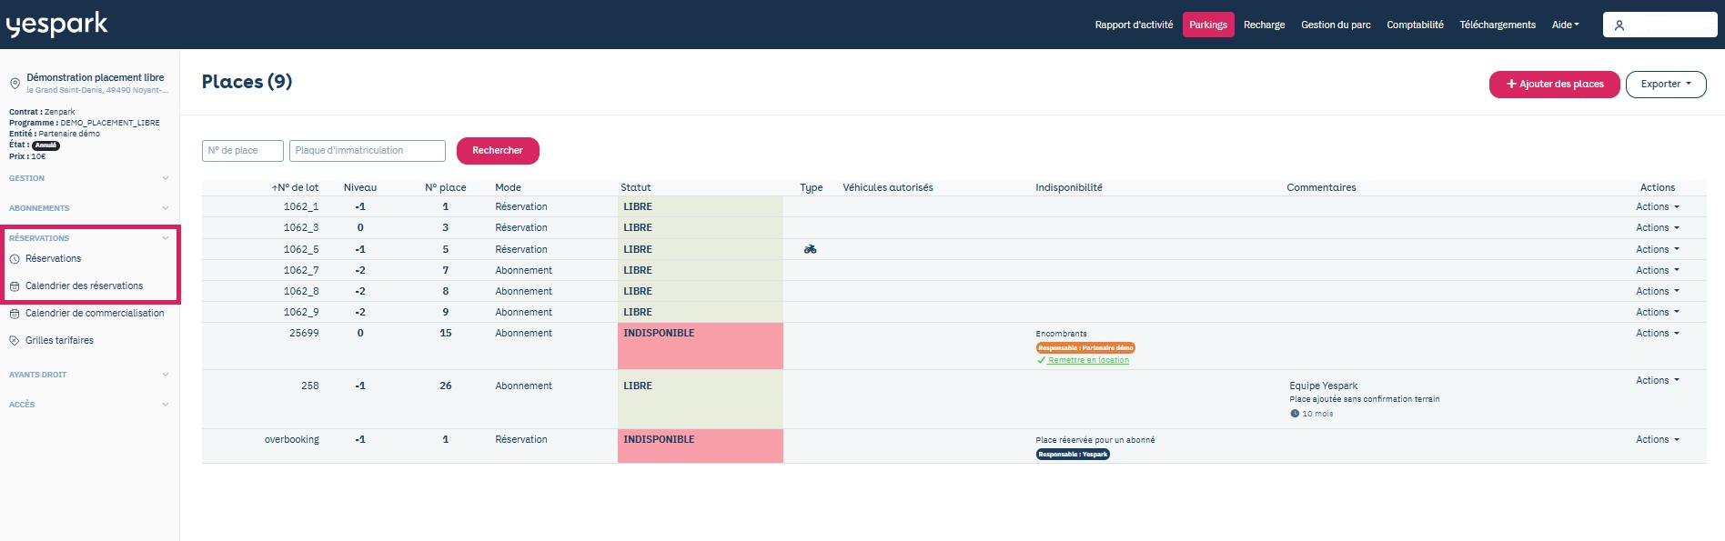Open Actions dropdown for lot 1062_1
Image resolution: width=1725 pixels, height=541 pixels.
[x=1658, y=206]
